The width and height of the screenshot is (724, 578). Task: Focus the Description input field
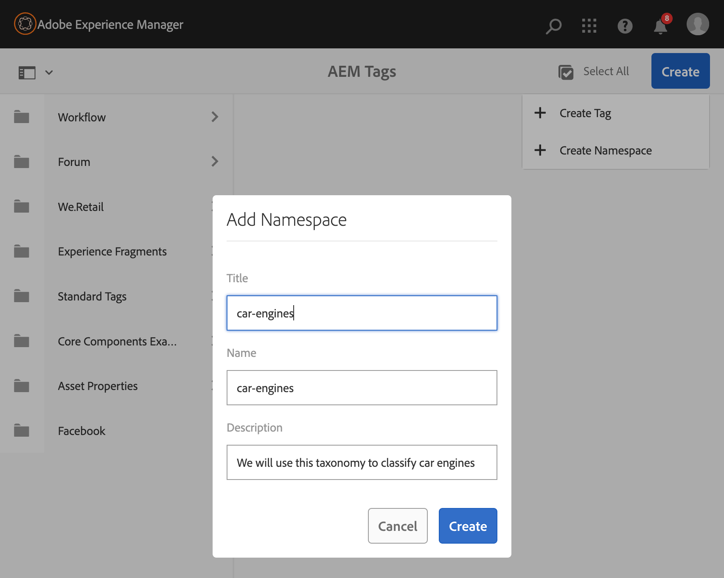[362, 463]
